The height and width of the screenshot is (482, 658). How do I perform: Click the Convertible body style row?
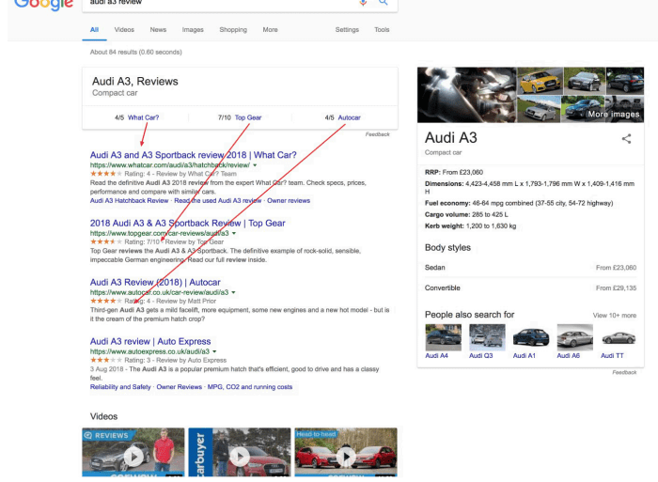(x=530, y=288)
